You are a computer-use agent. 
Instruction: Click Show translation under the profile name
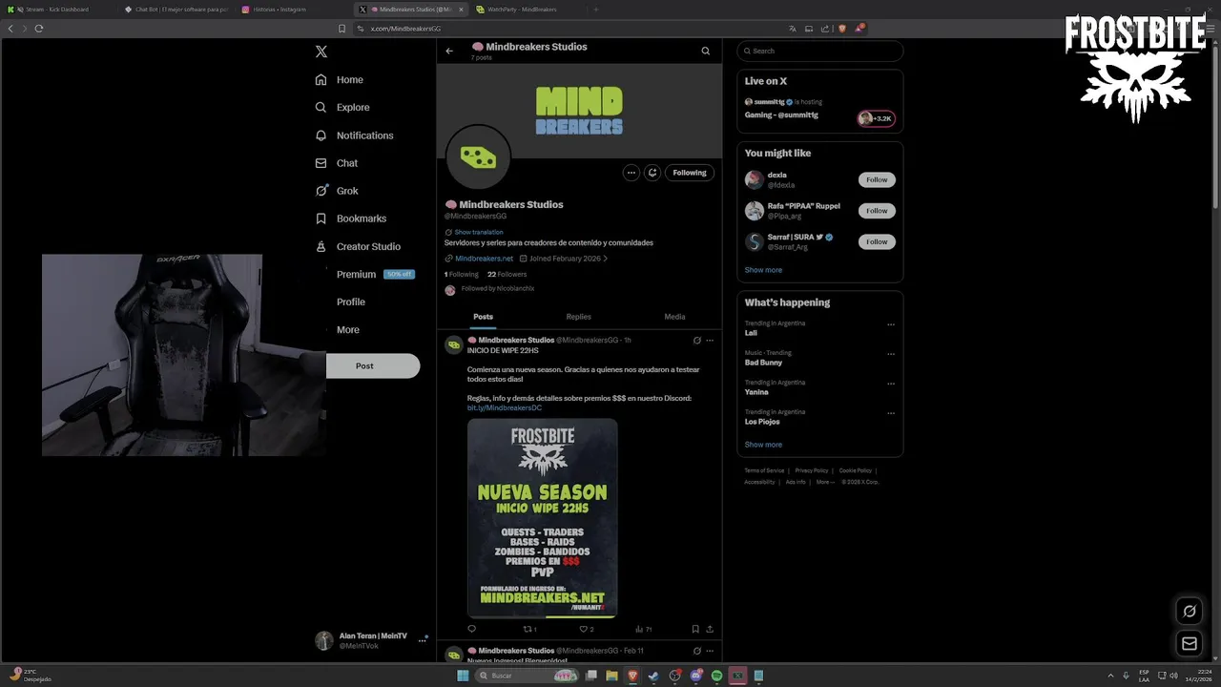tap(478, 232)
